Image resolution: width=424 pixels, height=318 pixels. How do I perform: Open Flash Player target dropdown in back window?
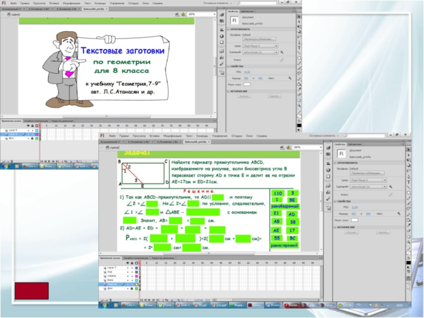coord(260,46)
